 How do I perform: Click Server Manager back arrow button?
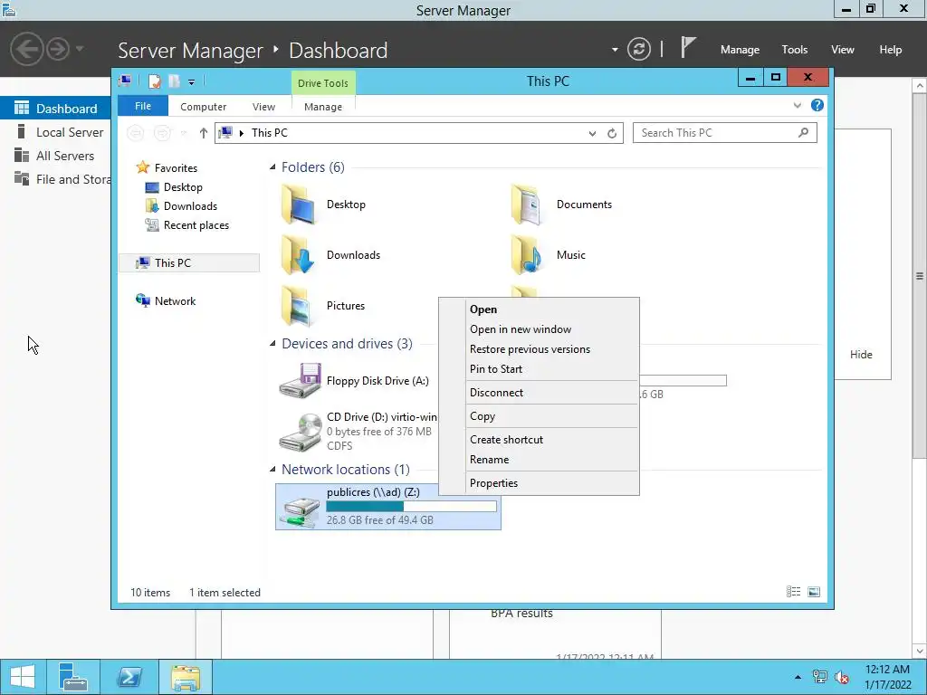coord(26,49)
